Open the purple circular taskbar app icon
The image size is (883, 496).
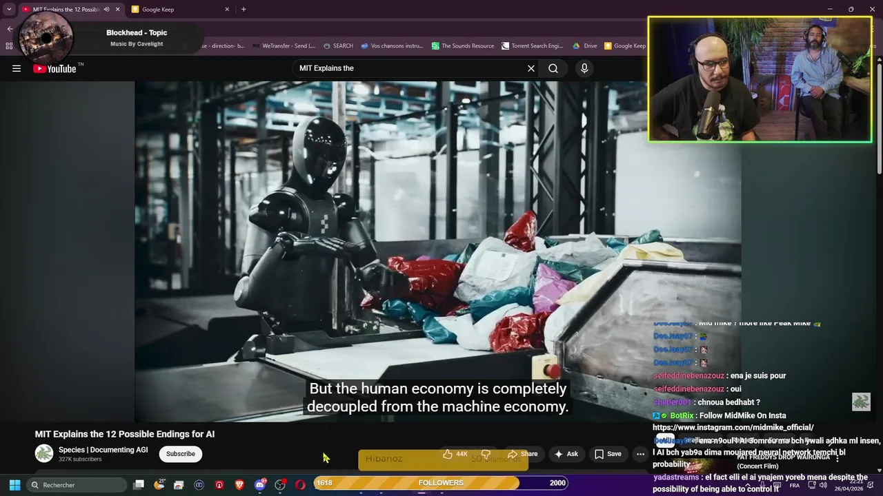click(199, 485)
